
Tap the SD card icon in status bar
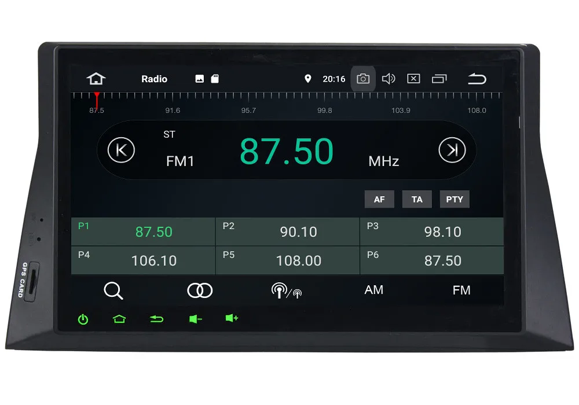coord(215,79)
